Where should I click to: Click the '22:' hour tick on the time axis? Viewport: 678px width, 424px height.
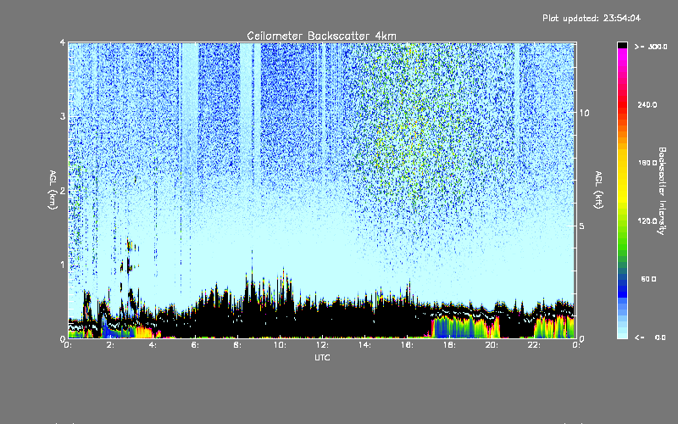(x=534, y=345)
